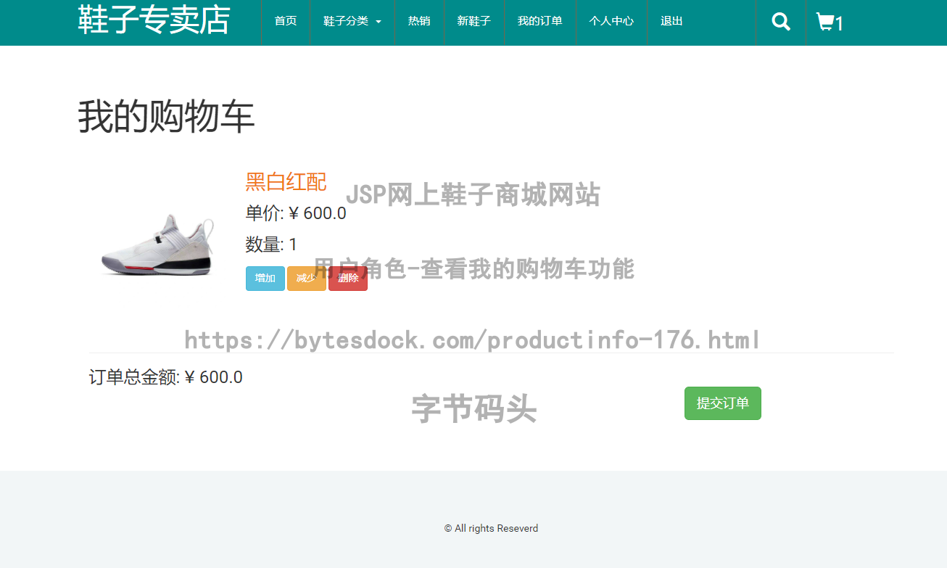The height and width of the screenshot is (568, 947).
Task: Click the 减少 quantity button
Action: click(x=307, y=279)
